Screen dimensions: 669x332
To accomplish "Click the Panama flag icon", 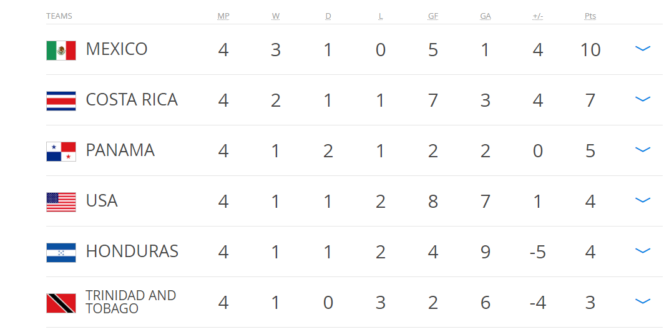I will pos(61,152).
